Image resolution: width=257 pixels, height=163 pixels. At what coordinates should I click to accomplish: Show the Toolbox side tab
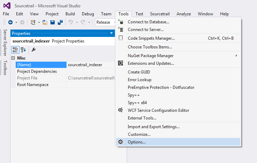pos(5,68)
